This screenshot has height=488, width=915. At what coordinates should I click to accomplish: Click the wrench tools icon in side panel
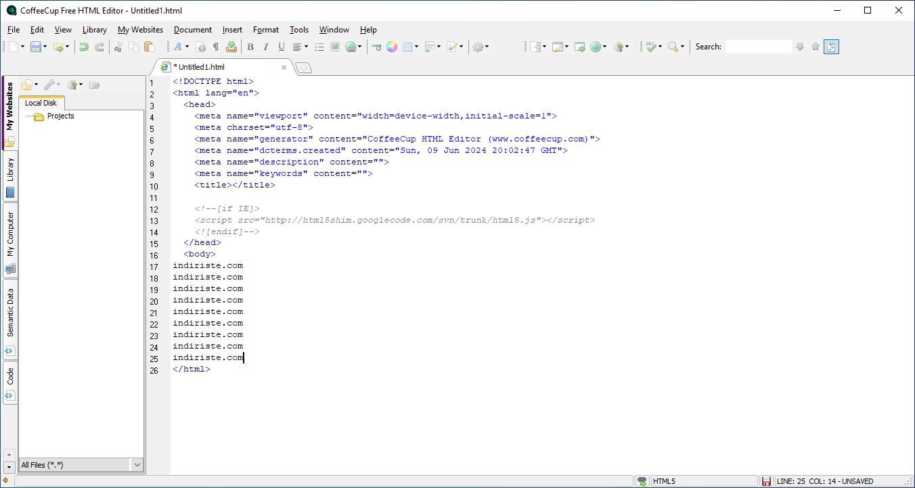click(x=49, y=85)
